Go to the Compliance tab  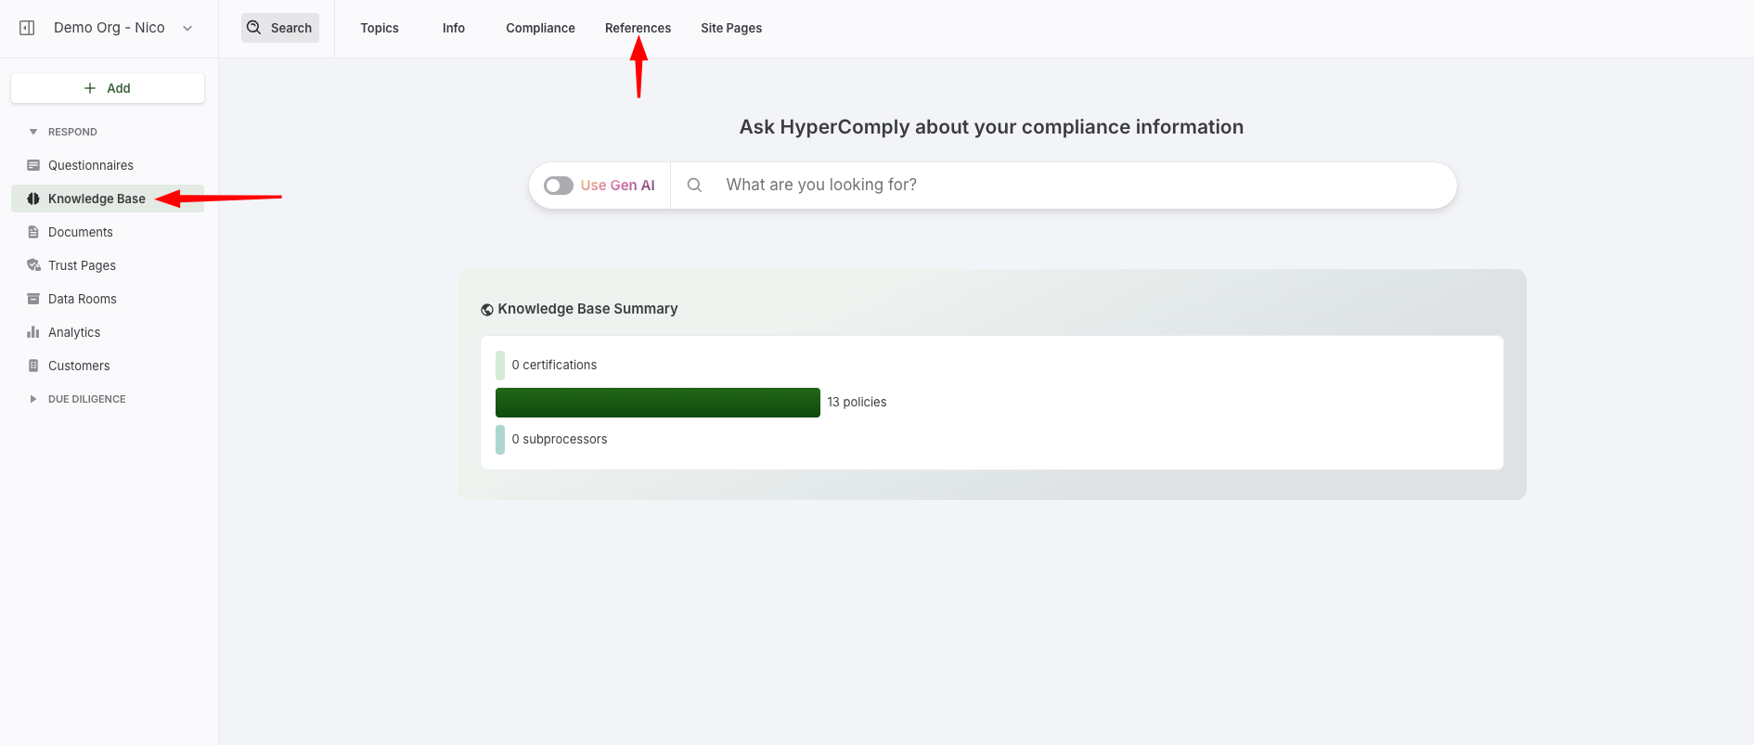(x=541, y=28)
